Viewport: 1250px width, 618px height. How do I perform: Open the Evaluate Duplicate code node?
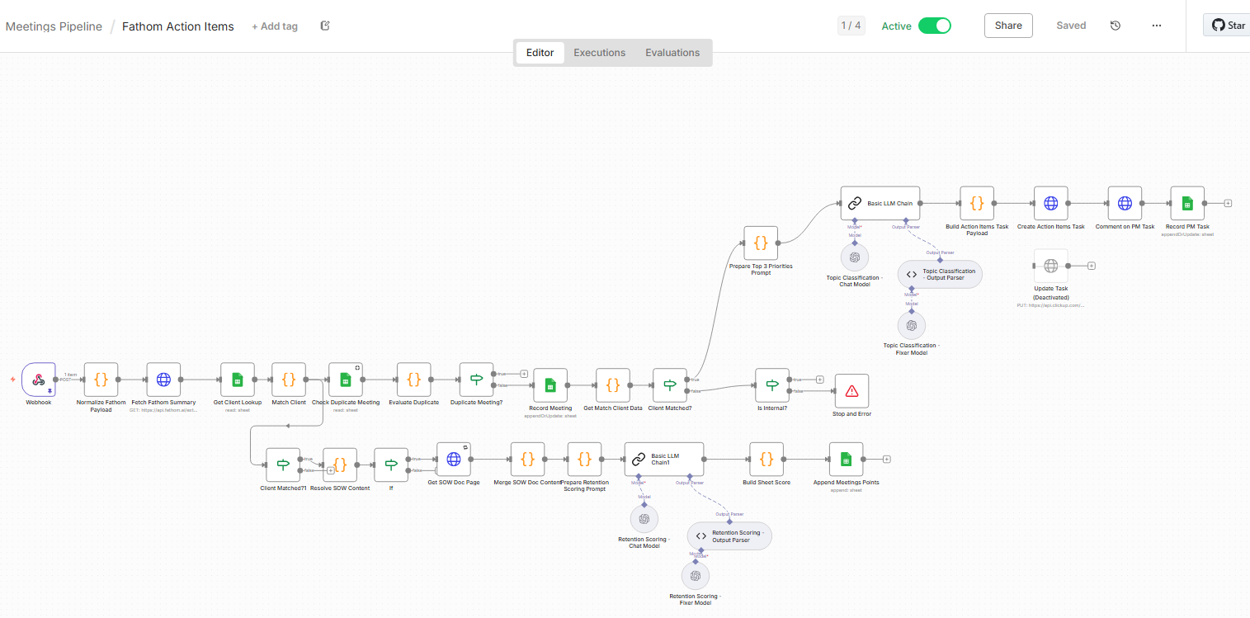pyautogui.click(x=414, y=380)
